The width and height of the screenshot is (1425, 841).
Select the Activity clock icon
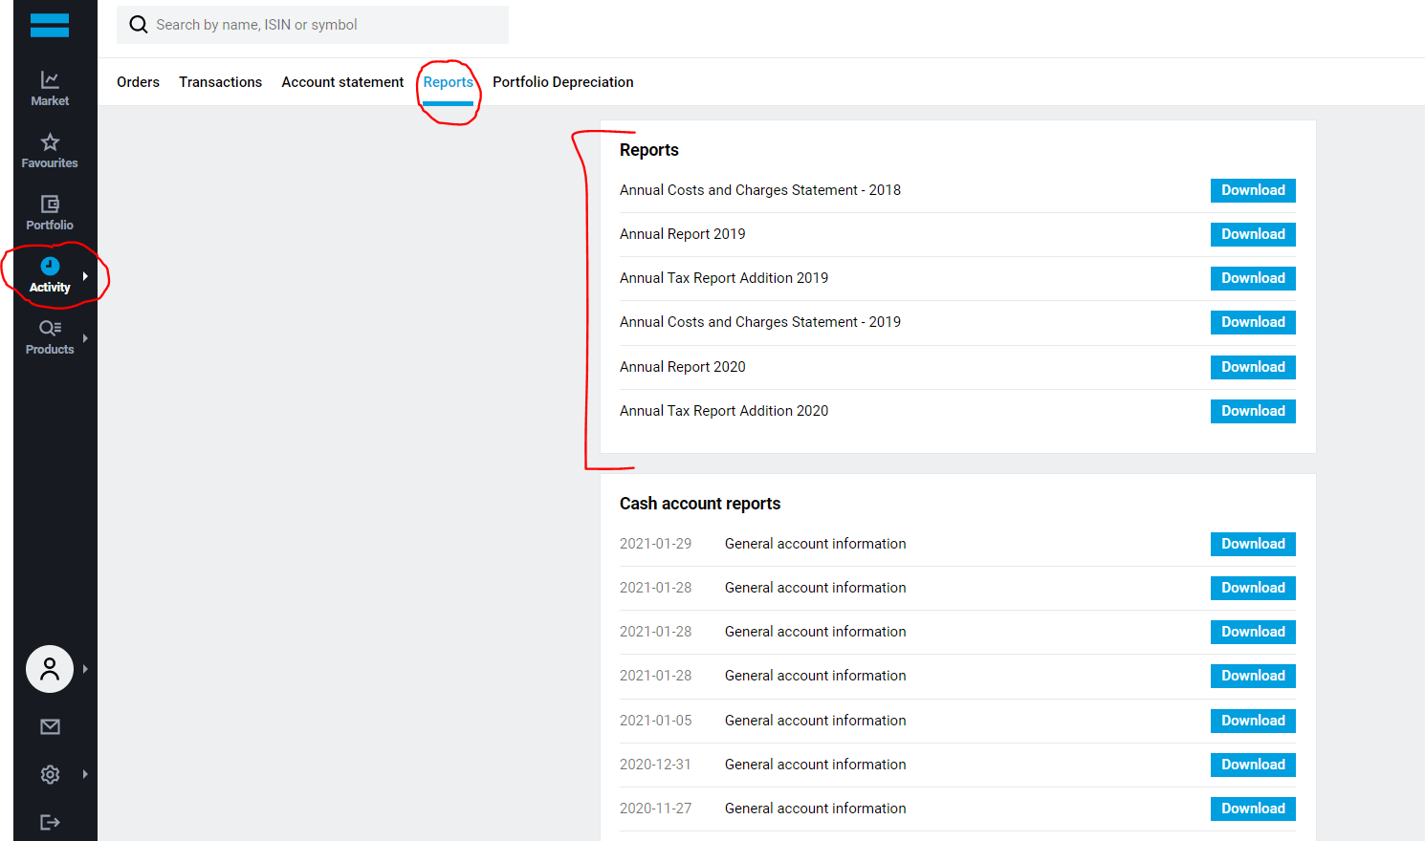tap(50, 266)
